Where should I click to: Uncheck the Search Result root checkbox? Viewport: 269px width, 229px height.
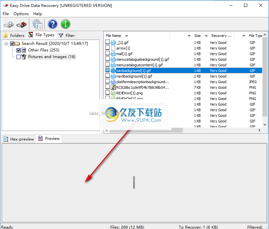13,44
